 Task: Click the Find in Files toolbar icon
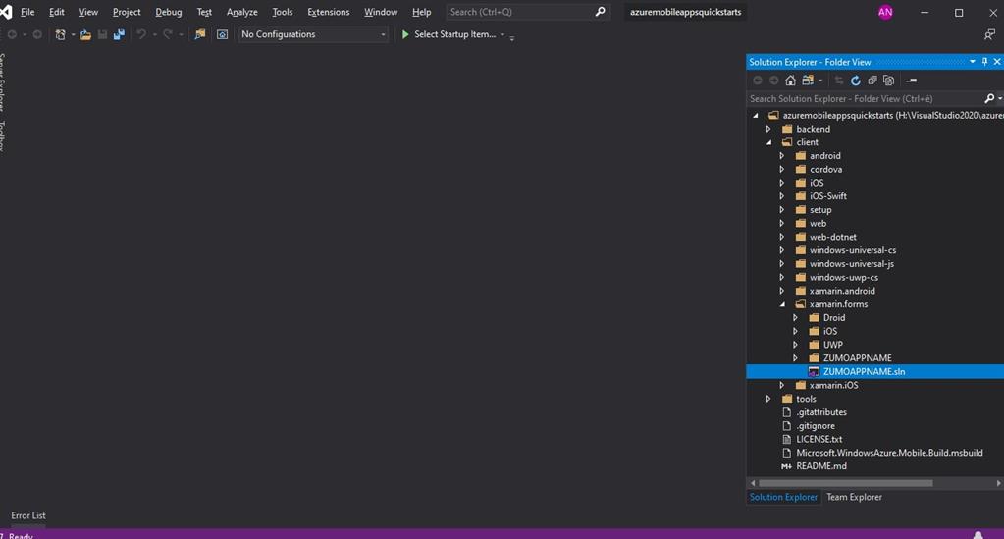(200, 34)
